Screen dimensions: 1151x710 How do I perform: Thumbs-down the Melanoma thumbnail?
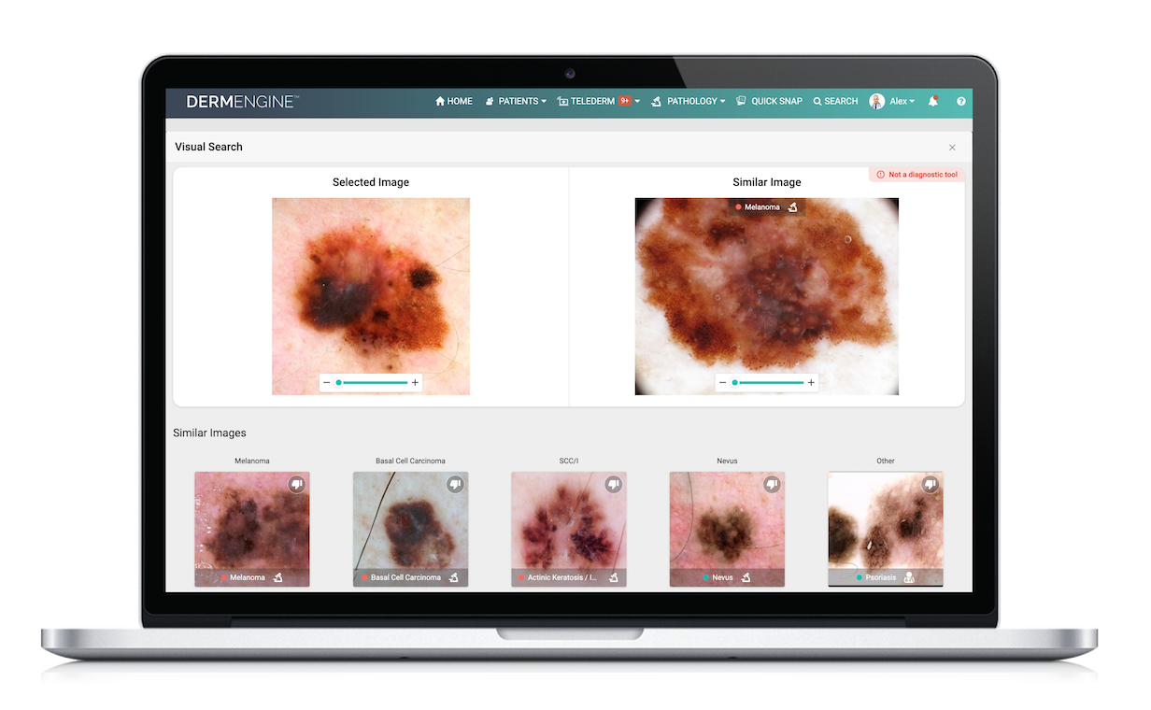pyautogui.click(x=296, y=484)
